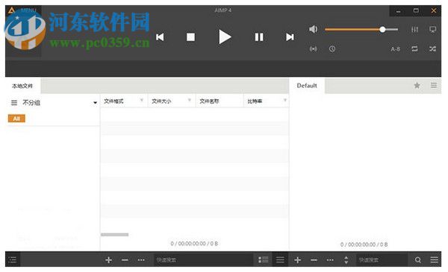
Task: Pause the current track
Action: pyautogui.click(x=259, y=37)
